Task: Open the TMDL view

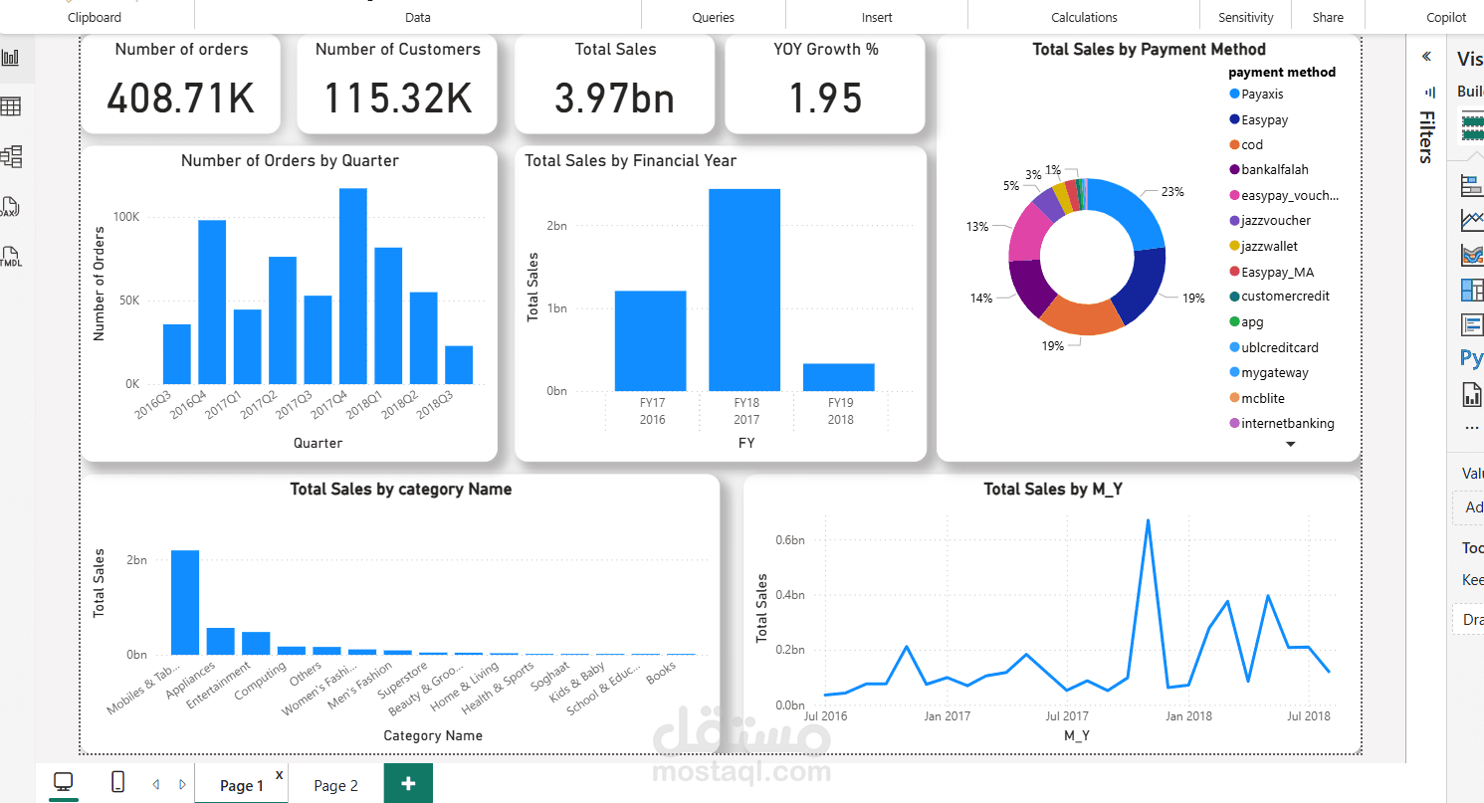Action: 13,256
